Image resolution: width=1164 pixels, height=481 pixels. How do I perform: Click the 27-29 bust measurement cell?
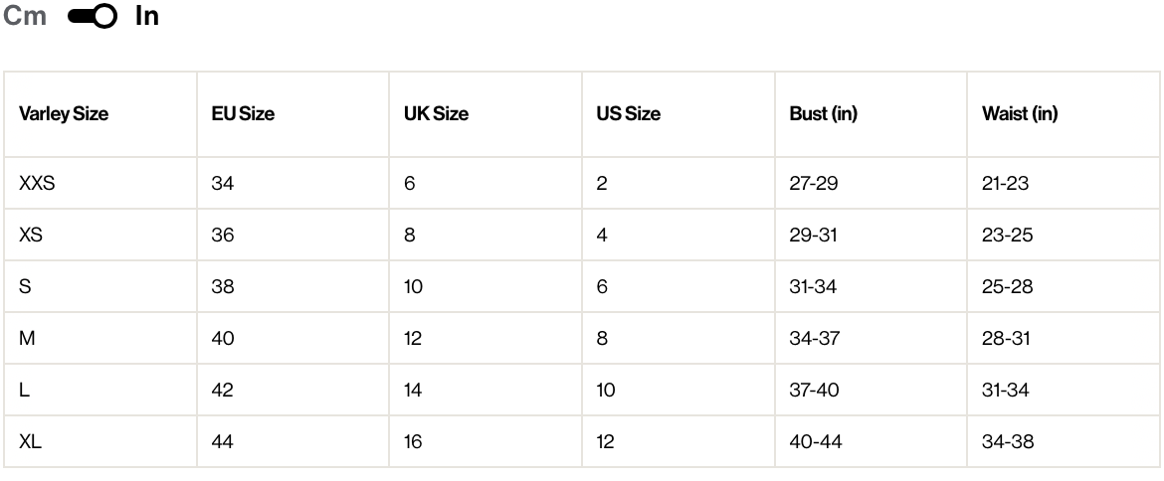pos(814,184)
